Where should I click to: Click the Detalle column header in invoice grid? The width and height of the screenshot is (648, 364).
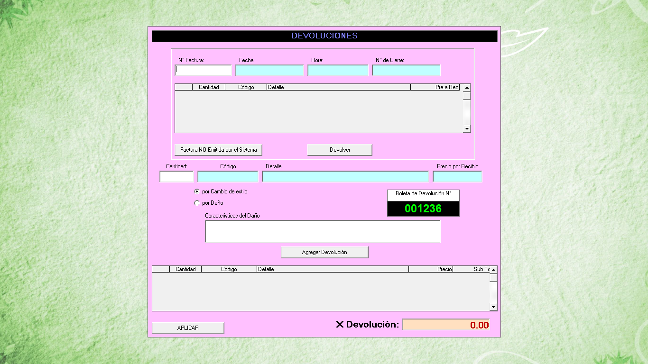(x=338, y=87)
